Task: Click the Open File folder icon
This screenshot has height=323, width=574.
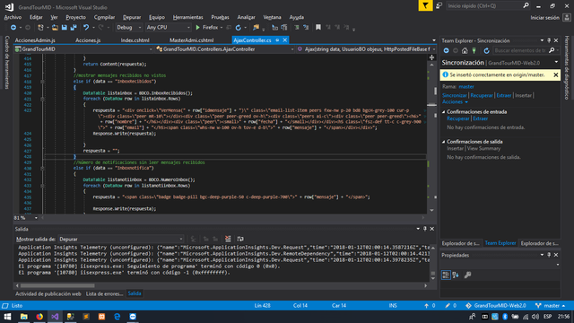Action: (x=55, y=28)
